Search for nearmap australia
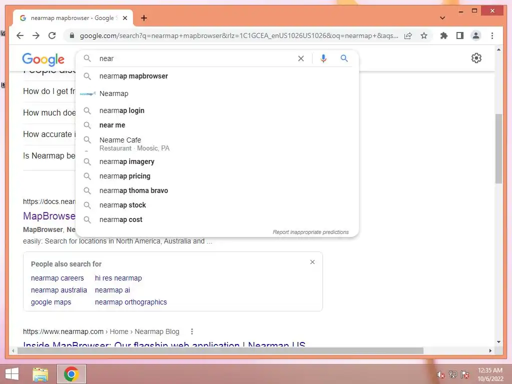Viewport: 512px width, 384px height. pos(59,290)
